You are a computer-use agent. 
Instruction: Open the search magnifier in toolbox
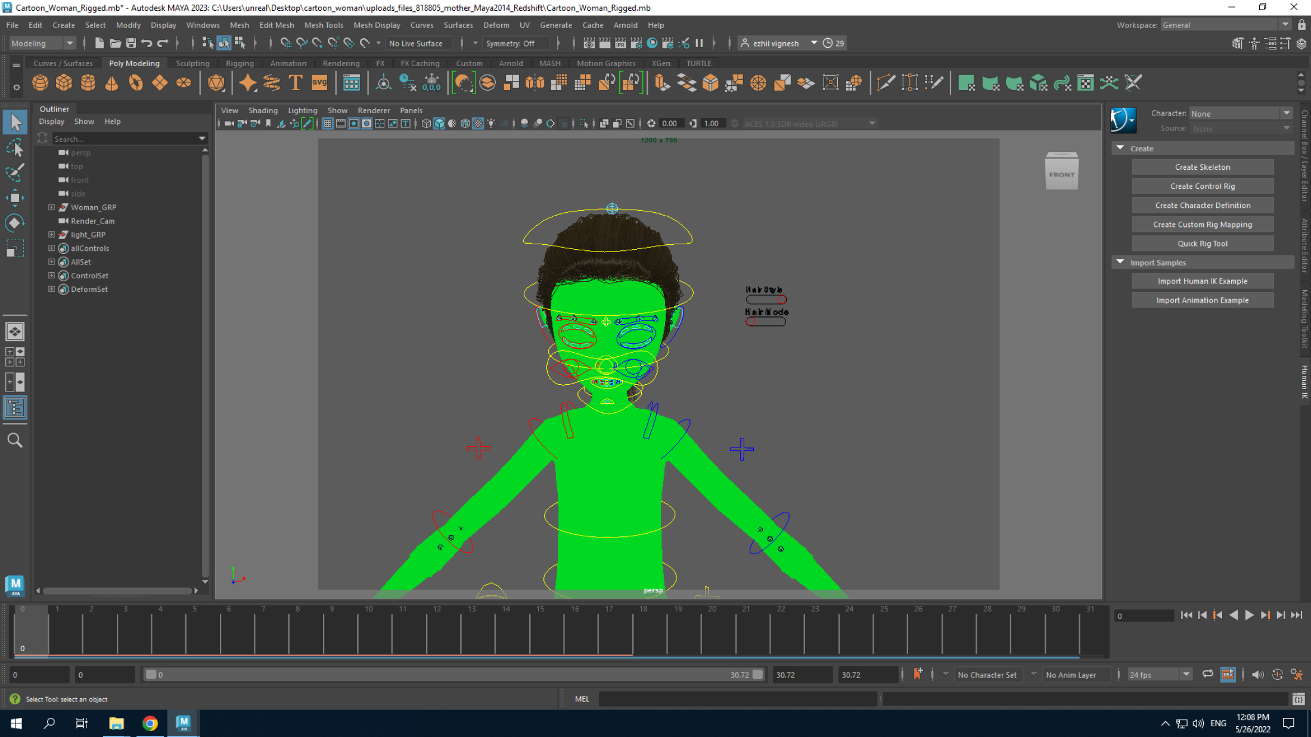[15, 440]
